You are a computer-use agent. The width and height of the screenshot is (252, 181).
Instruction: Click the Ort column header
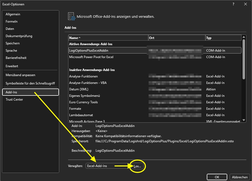click(177, 38)
